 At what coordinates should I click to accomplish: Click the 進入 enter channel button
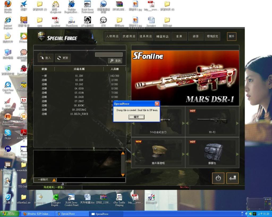pos(45,58)
